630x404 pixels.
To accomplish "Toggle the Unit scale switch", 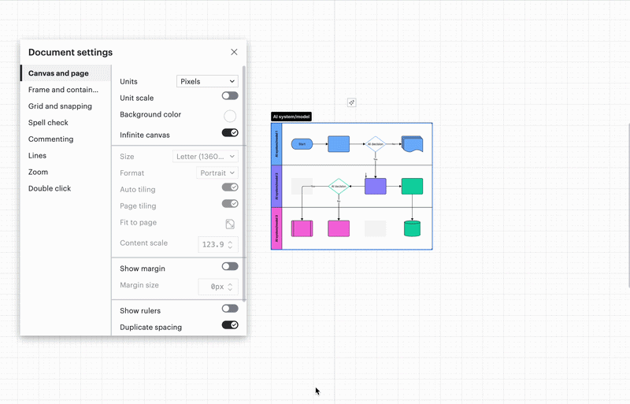I will (x=230, y=95).
